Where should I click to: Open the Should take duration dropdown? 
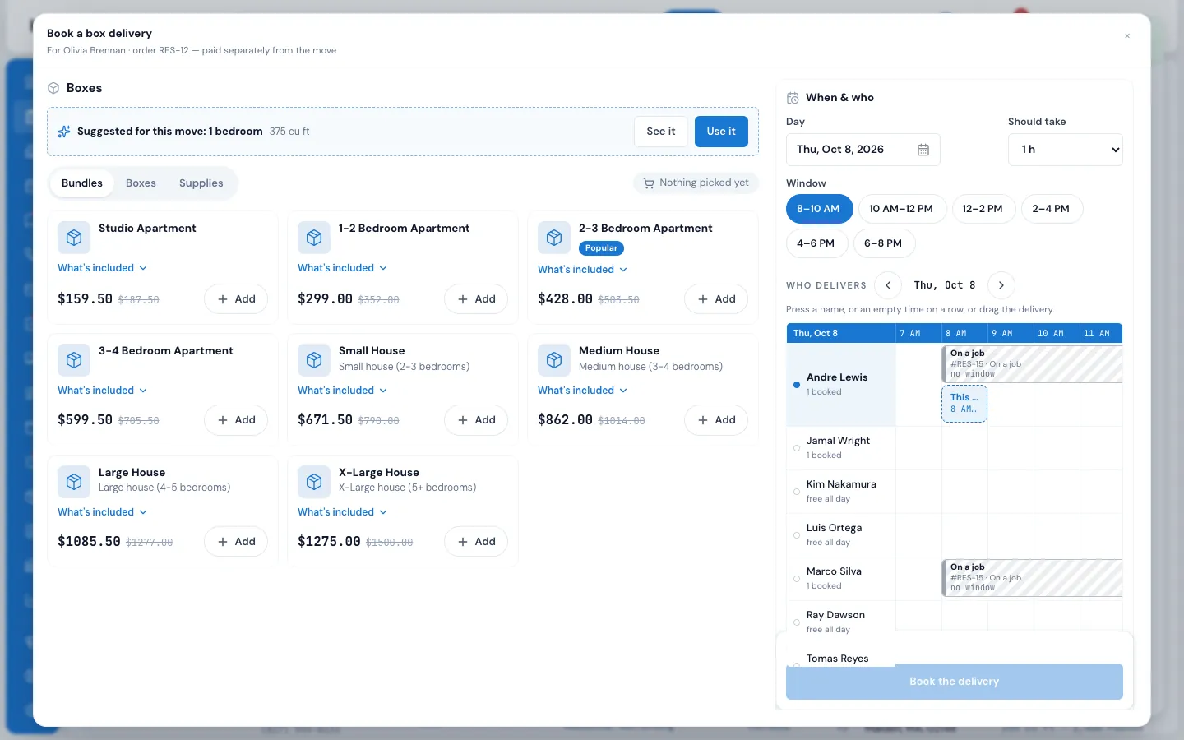click(x=1065, y=150)
